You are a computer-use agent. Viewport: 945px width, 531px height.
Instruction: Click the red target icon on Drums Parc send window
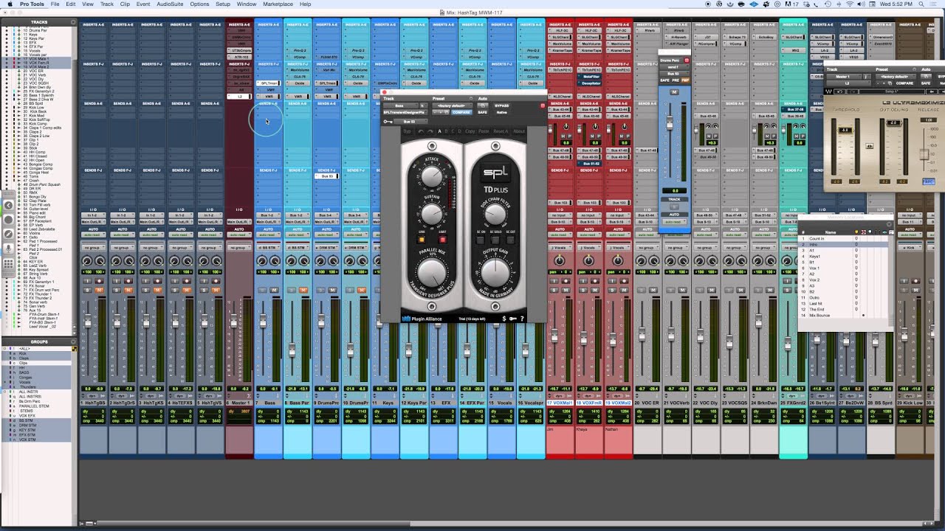[x=687, y=60]
